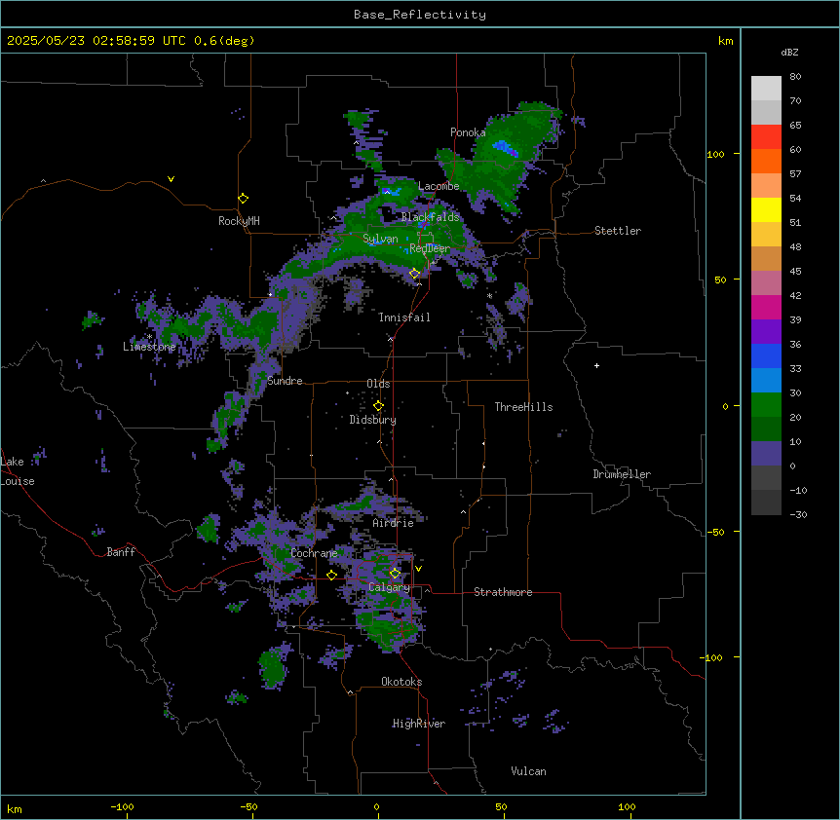Click the Stettler town label
840x820 pixels.
(x=618, y=231)
